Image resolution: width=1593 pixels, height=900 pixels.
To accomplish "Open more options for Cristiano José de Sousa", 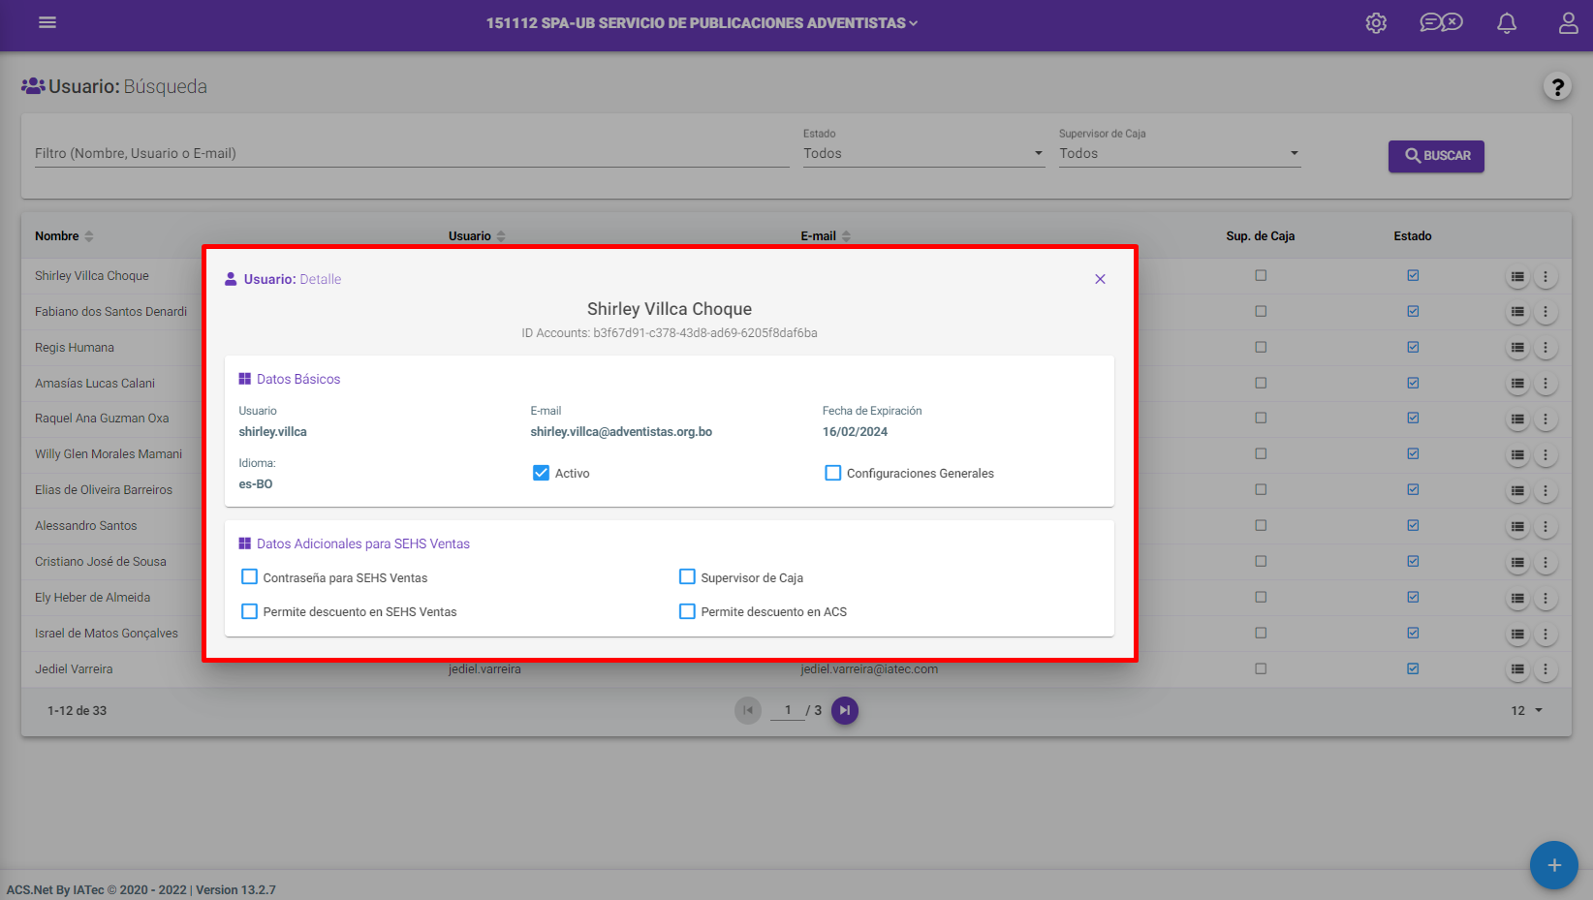I will point(1546,563).
